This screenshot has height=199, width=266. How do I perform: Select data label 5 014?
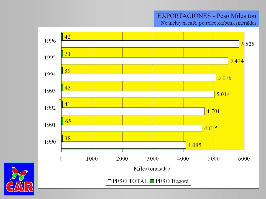coord(223,94)
